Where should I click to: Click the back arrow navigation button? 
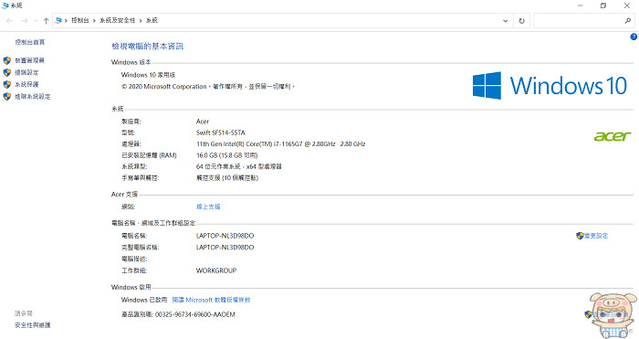pyautogui.click(x=10, y=20)
